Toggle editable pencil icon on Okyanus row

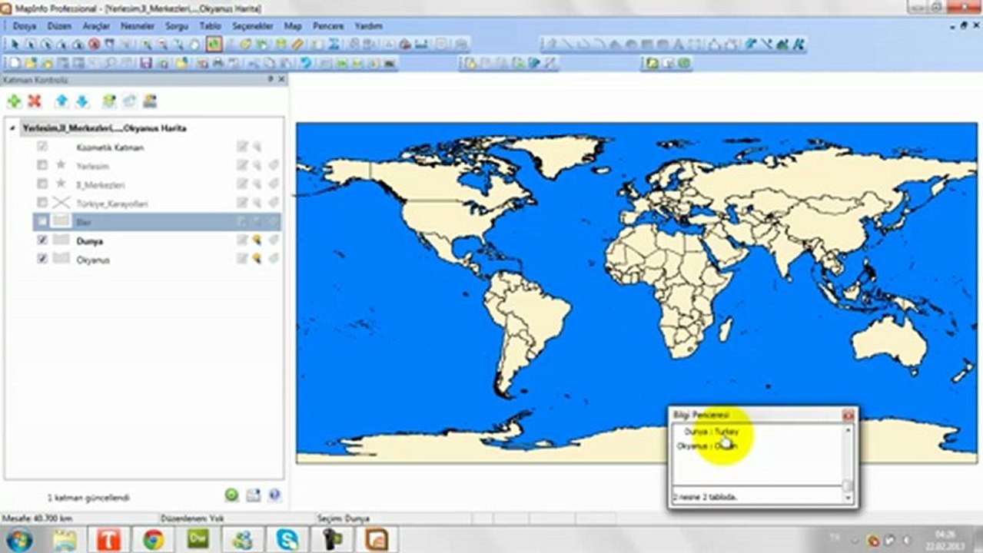coord(242,259)
